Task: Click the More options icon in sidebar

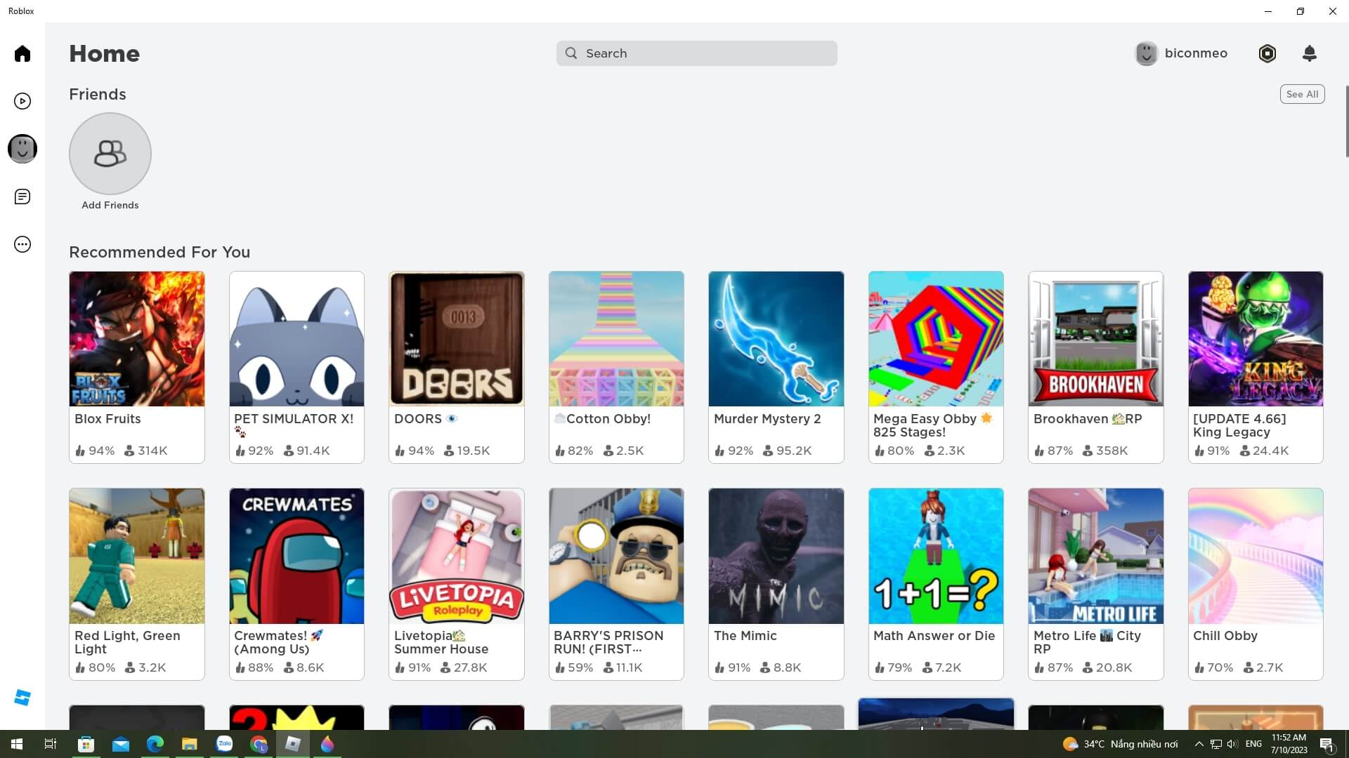Action: tap(22, 244)
